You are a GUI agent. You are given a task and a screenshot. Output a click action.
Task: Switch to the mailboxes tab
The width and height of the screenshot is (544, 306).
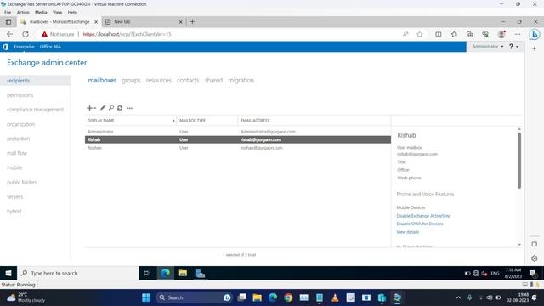click(102, 80)
